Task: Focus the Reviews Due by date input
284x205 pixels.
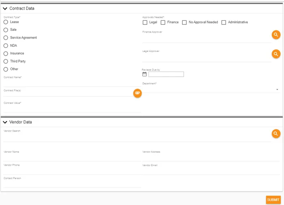Action: tap(166, 74)
